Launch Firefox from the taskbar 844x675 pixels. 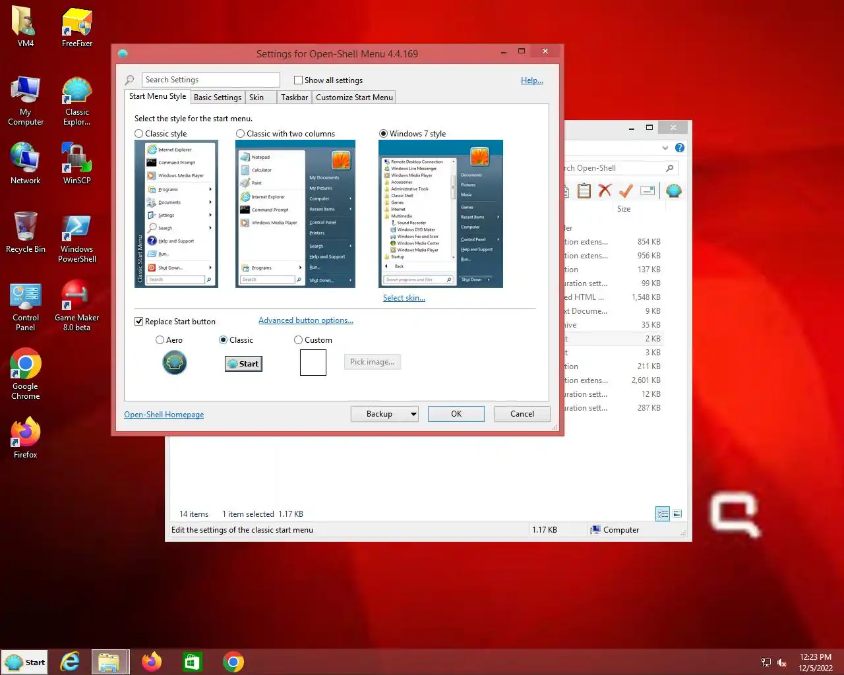coord(152,662)
